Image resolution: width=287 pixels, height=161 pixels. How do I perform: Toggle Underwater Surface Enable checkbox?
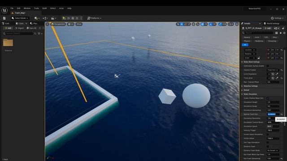pyautogui.click(x=268, y=66)
